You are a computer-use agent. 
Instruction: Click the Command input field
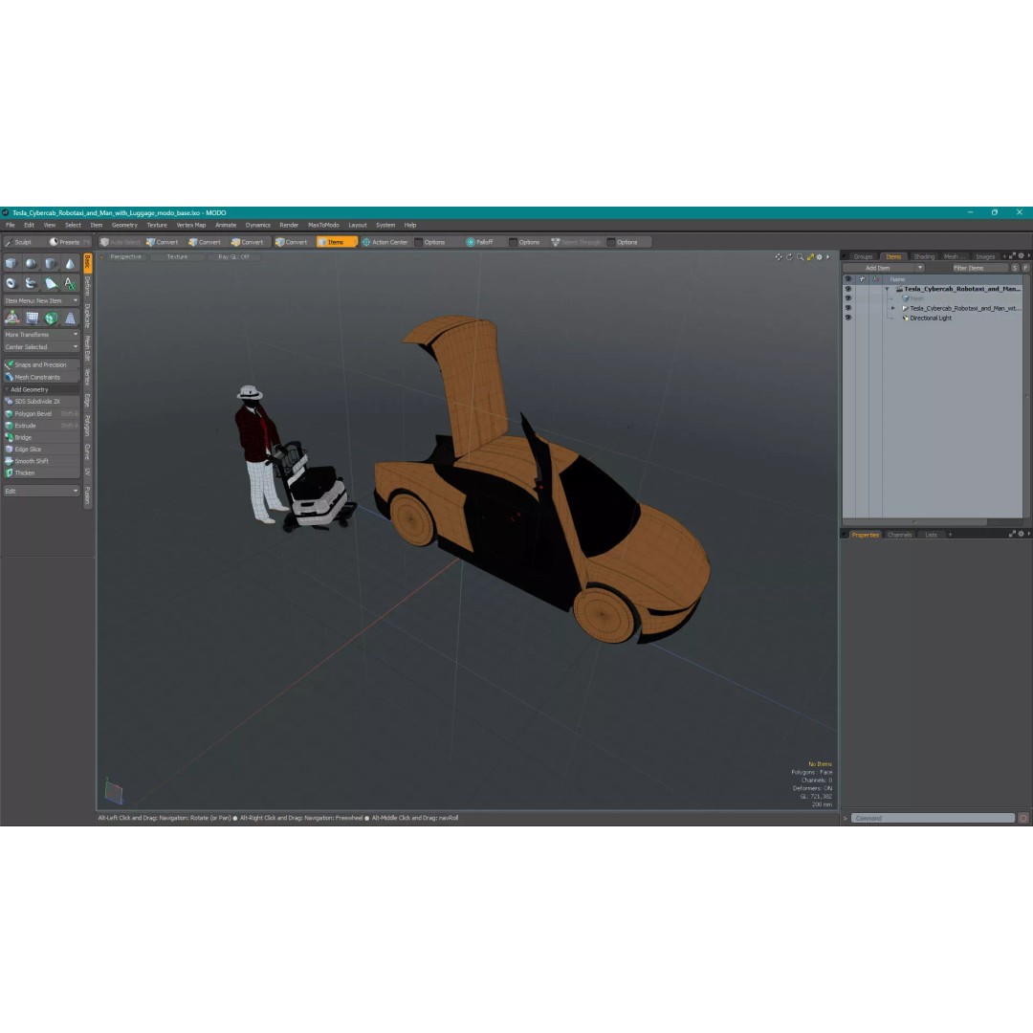(933, 818)
